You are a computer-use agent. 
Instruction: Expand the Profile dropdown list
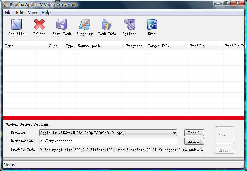click(174, 133)
